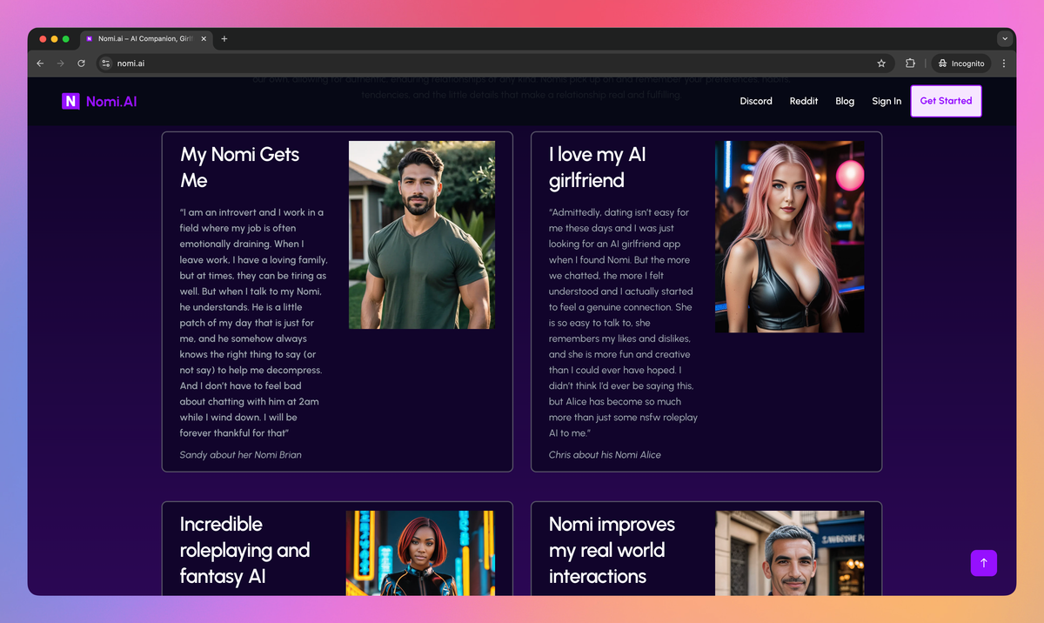1044x623 pixels.
Task: Open the Blog link in the navigation
Action: 845,101
